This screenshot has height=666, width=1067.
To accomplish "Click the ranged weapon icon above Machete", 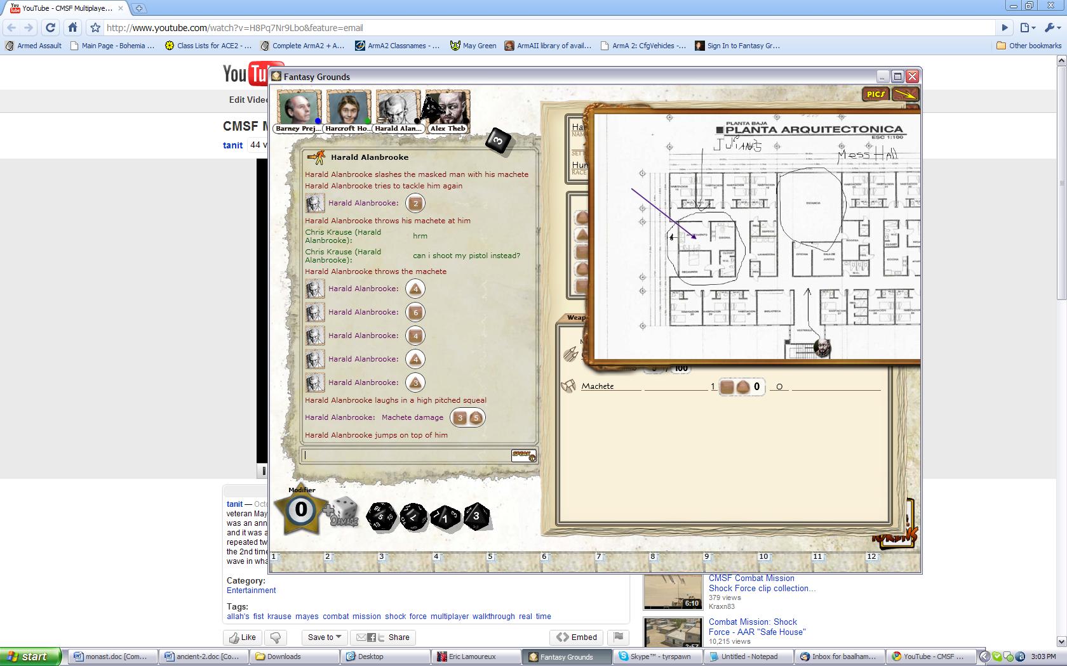I will tap(570, 354).
